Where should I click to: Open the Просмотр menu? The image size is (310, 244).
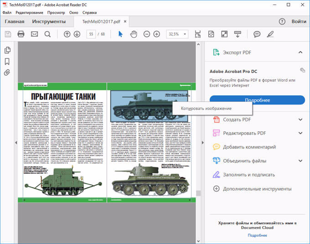pyautogui.click(x=56, y=12)
